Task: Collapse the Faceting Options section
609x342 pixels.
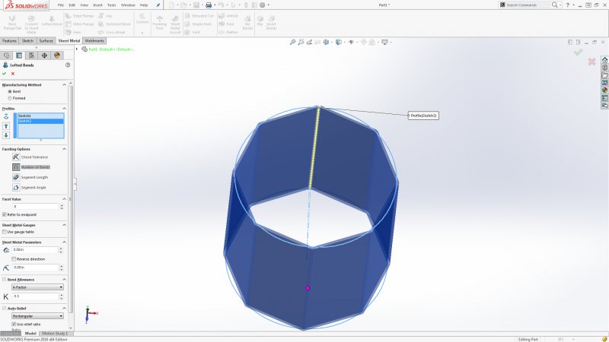Action: point(64,149)
